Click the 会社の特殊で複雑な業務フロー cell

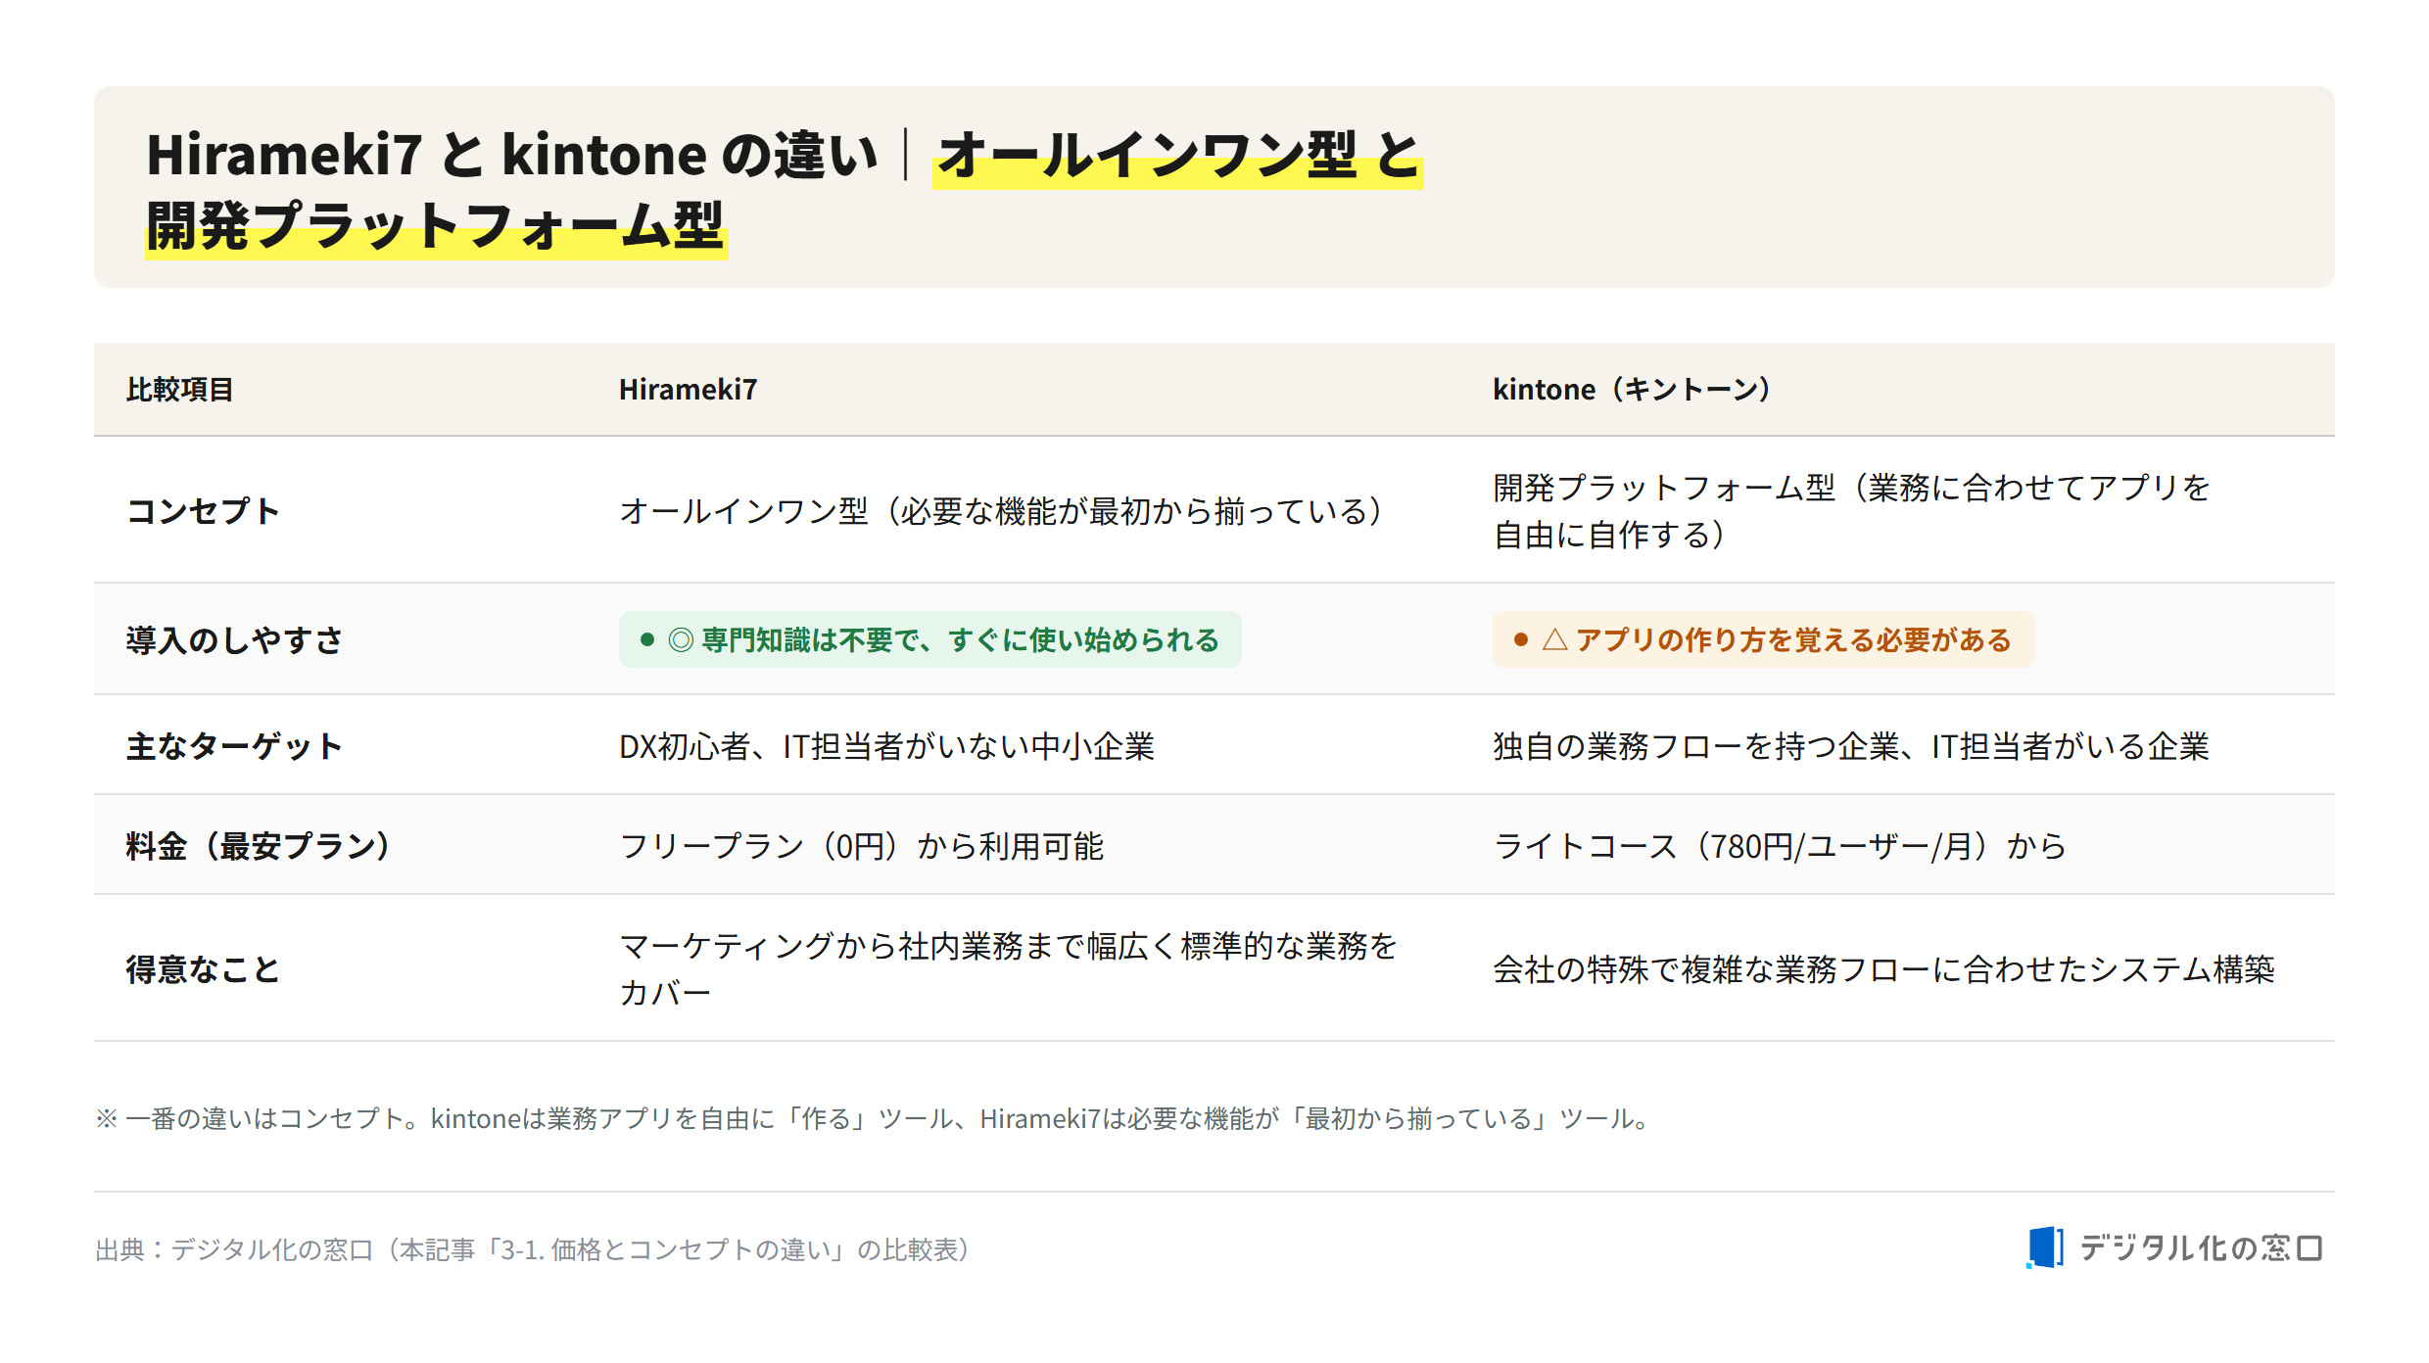coord(1883,969)
